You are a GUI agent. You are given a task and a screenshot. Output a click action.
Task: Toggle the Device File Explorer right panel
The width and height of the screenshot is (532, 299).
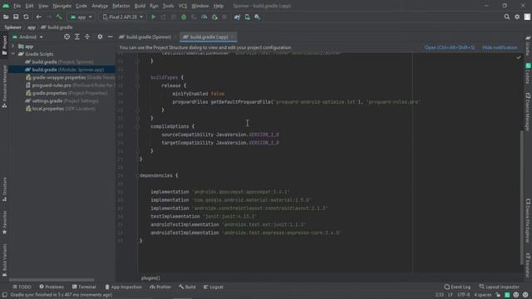[x=528, y=220]
